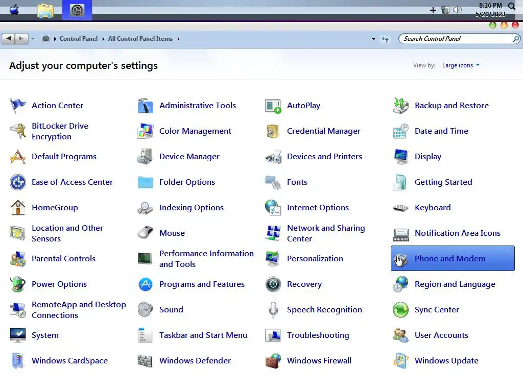The width and height of the screenshot is (523, 392).
Task: Go forward with the right arrow button
Action: pos(21,39)
